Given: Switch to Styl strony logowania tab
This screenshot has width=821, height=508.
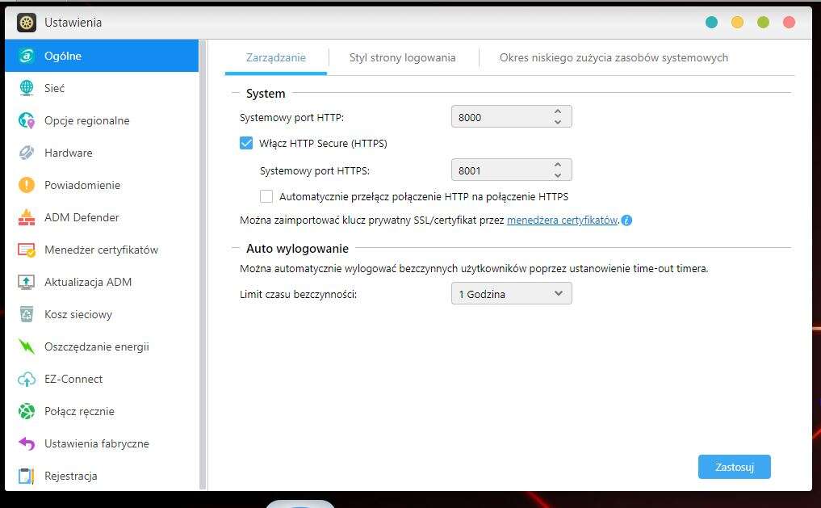Looking at the screenshot, I should click(x=402, y=57).
